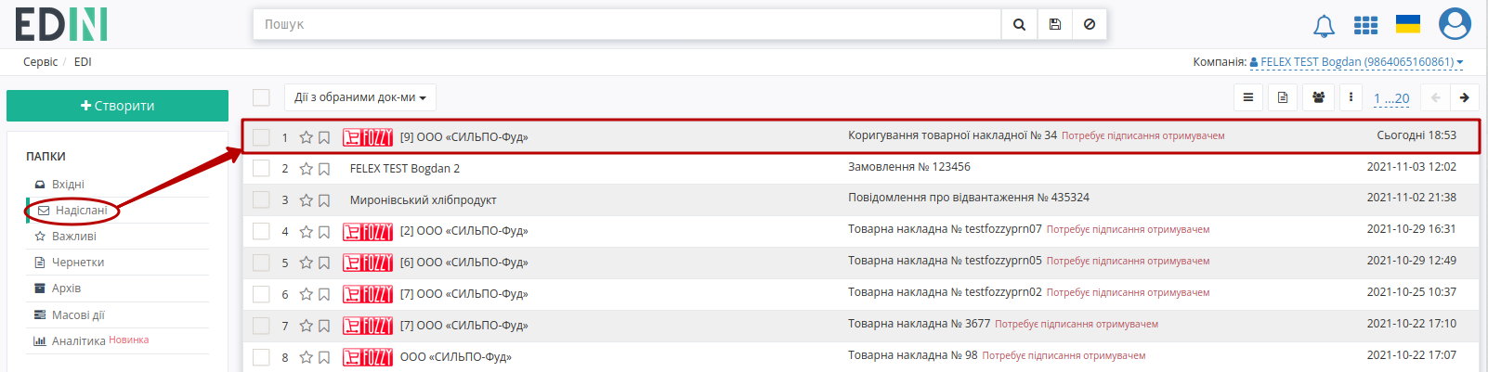Open the company selector FELEX TEST Bogdan
The width and height of the screenshot is (1488, 372).
pyautogui.click(x=1356, y=62)
